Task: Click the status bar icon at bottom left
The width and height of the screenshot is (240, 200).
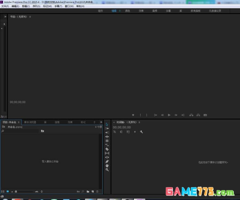Action: point(2,196)
